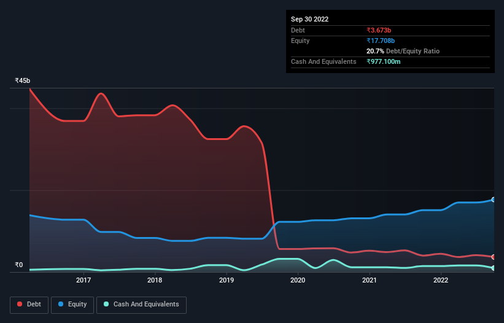Click the Sep 30 2022 tooltip date
The image size is (504, 323).
point(309,19)
